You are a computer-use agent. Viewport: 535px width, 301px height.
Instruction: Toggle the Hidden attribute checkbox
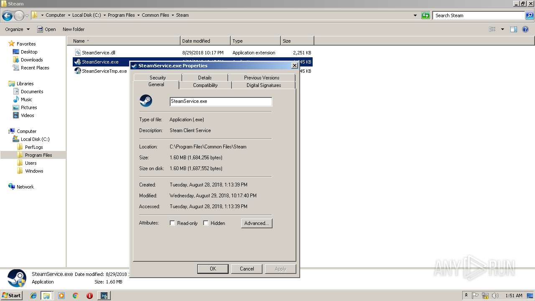click(206, 223)
